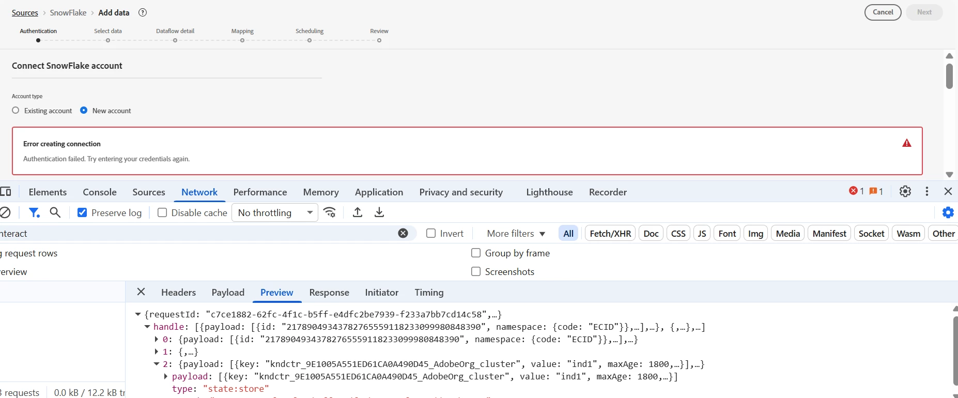Collapse the requestId root object
This screenshot has height=398, width=958.
pyautogui.click(x=138, y=314)
